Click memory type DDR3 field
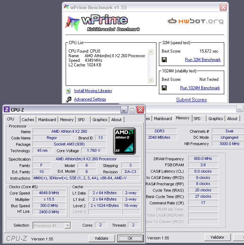The image size is (244, 245). pos(161,131)
